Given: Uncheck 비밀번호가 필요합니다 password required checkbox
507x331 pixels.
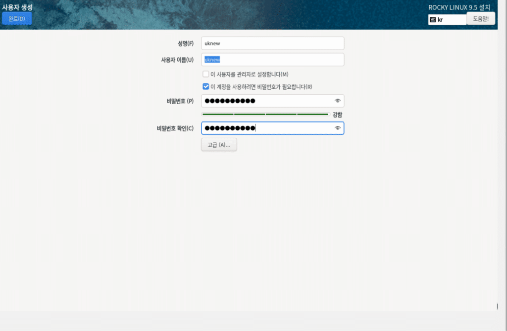Looking at the screenshot, I should coord(205,86).
